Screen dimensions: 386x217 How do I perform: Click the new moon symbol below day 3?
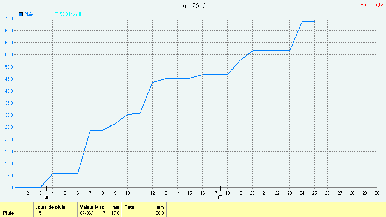(46, 197)
